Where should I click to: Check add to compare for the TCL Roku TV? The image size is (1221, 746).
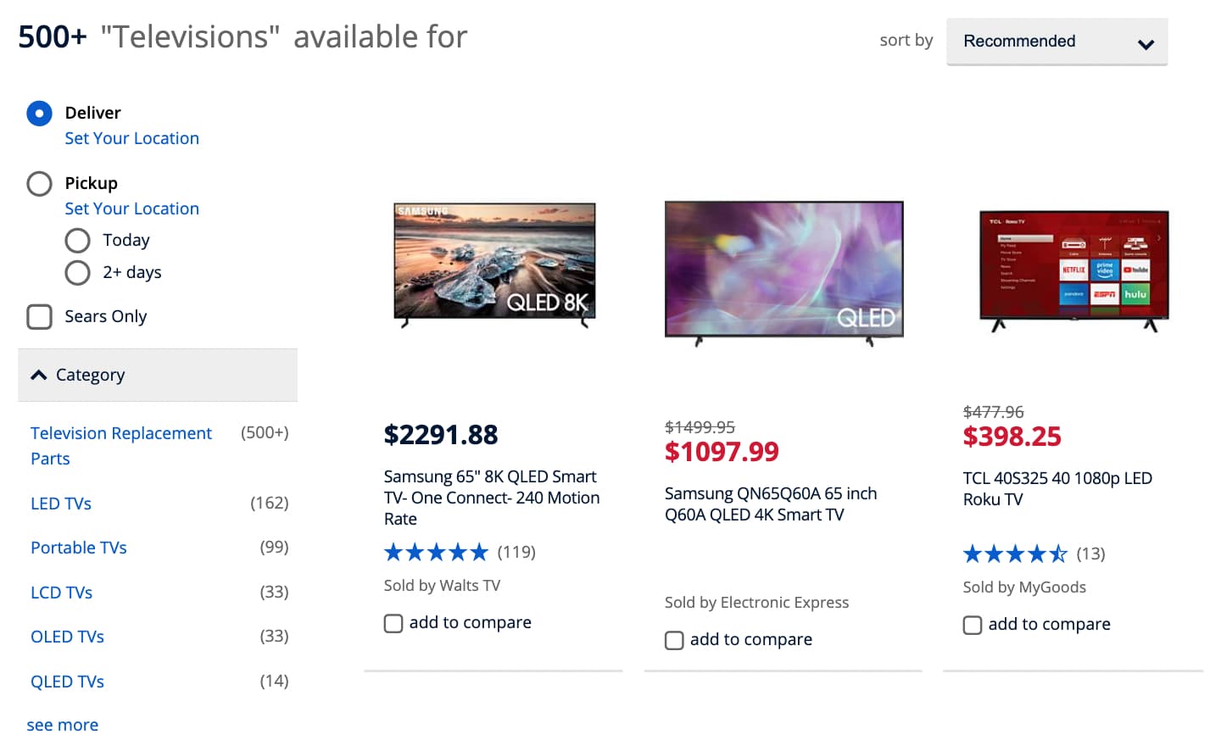(973, 625)
